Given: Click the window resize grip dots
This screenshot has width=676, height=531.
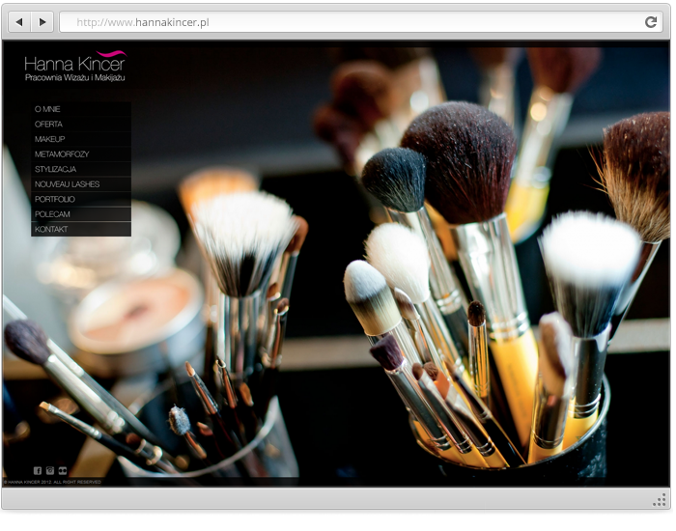Looking at the screenshot, I should (660, 500).
